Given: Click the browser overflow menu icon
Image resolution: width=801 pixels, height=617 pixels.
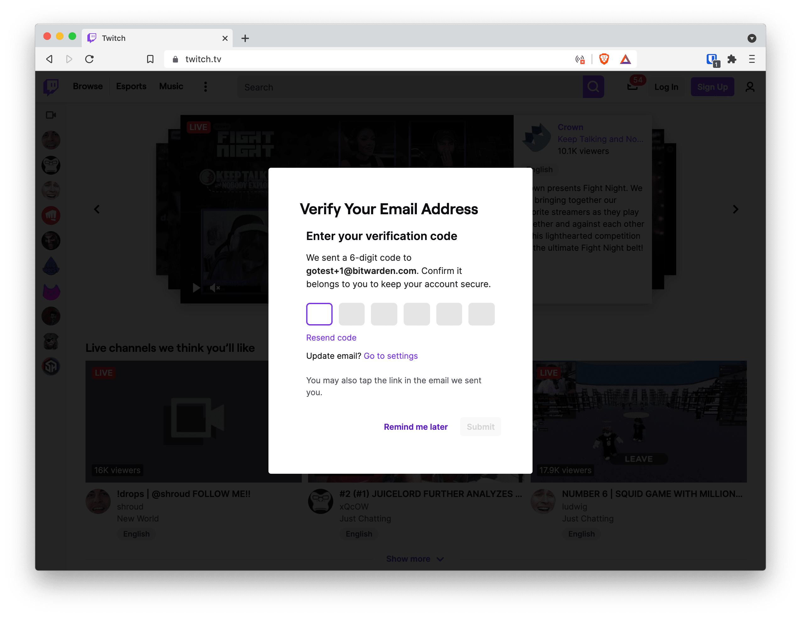Looking at the screenshot, I should pos(751,58).
